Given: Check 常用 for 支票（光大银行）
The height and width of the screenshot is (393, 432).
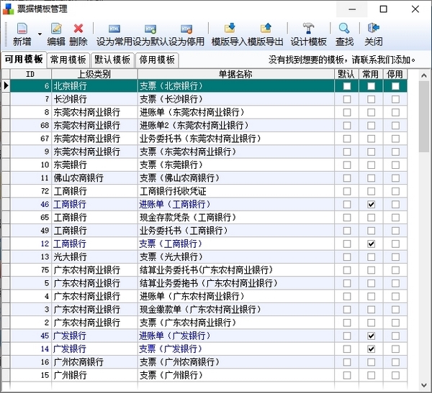Looking at the screenshot, I should point(371,257).
